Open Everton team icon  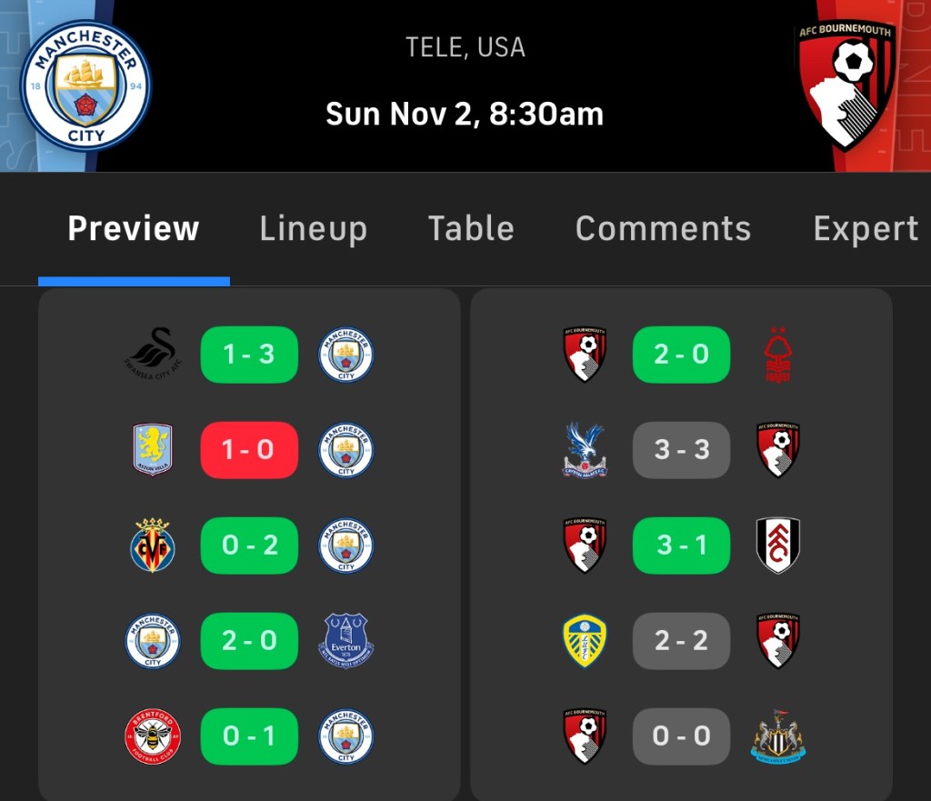coord(345,641)
